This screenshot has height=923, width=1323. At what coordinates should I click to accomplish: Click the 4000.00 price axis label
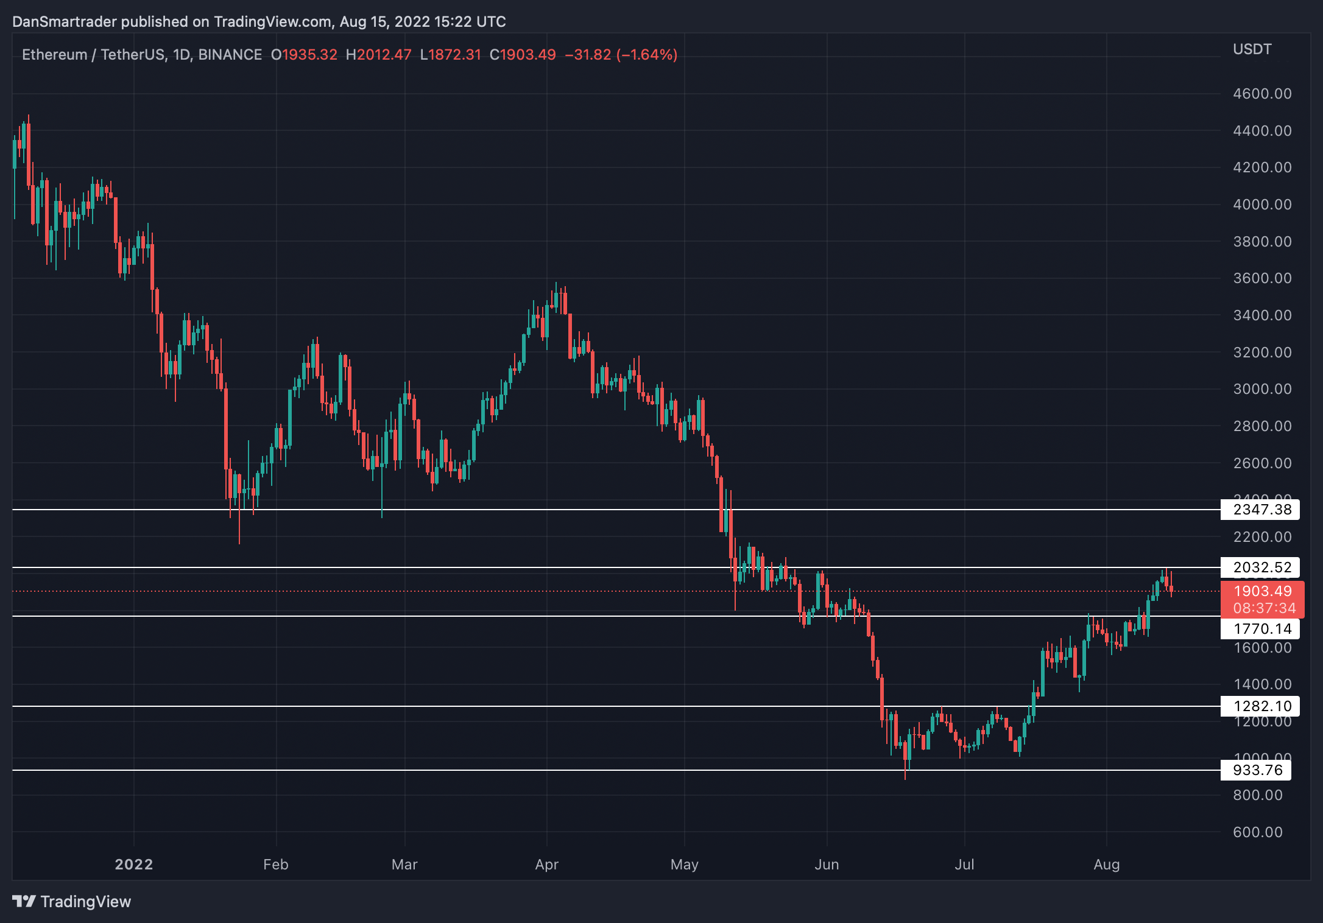(x=1262, y=205)
